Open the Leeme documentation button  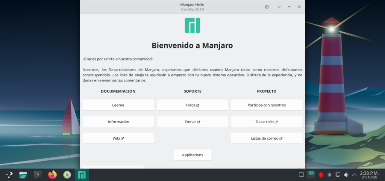coord(118,105)
